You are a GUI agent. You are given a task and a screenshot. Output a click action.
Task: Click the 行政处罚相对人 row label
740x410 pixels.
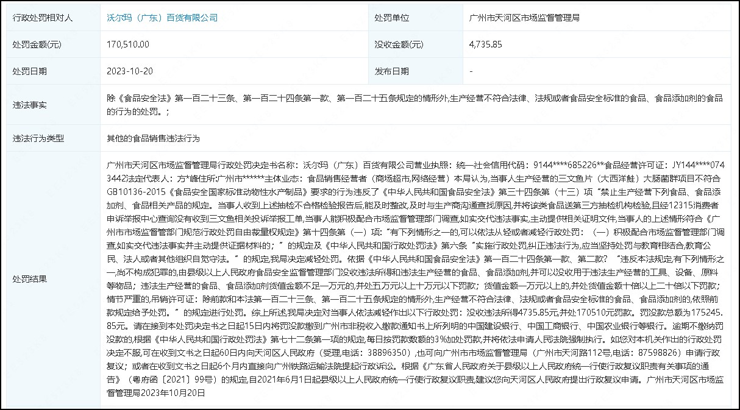[x=43, y=18]
